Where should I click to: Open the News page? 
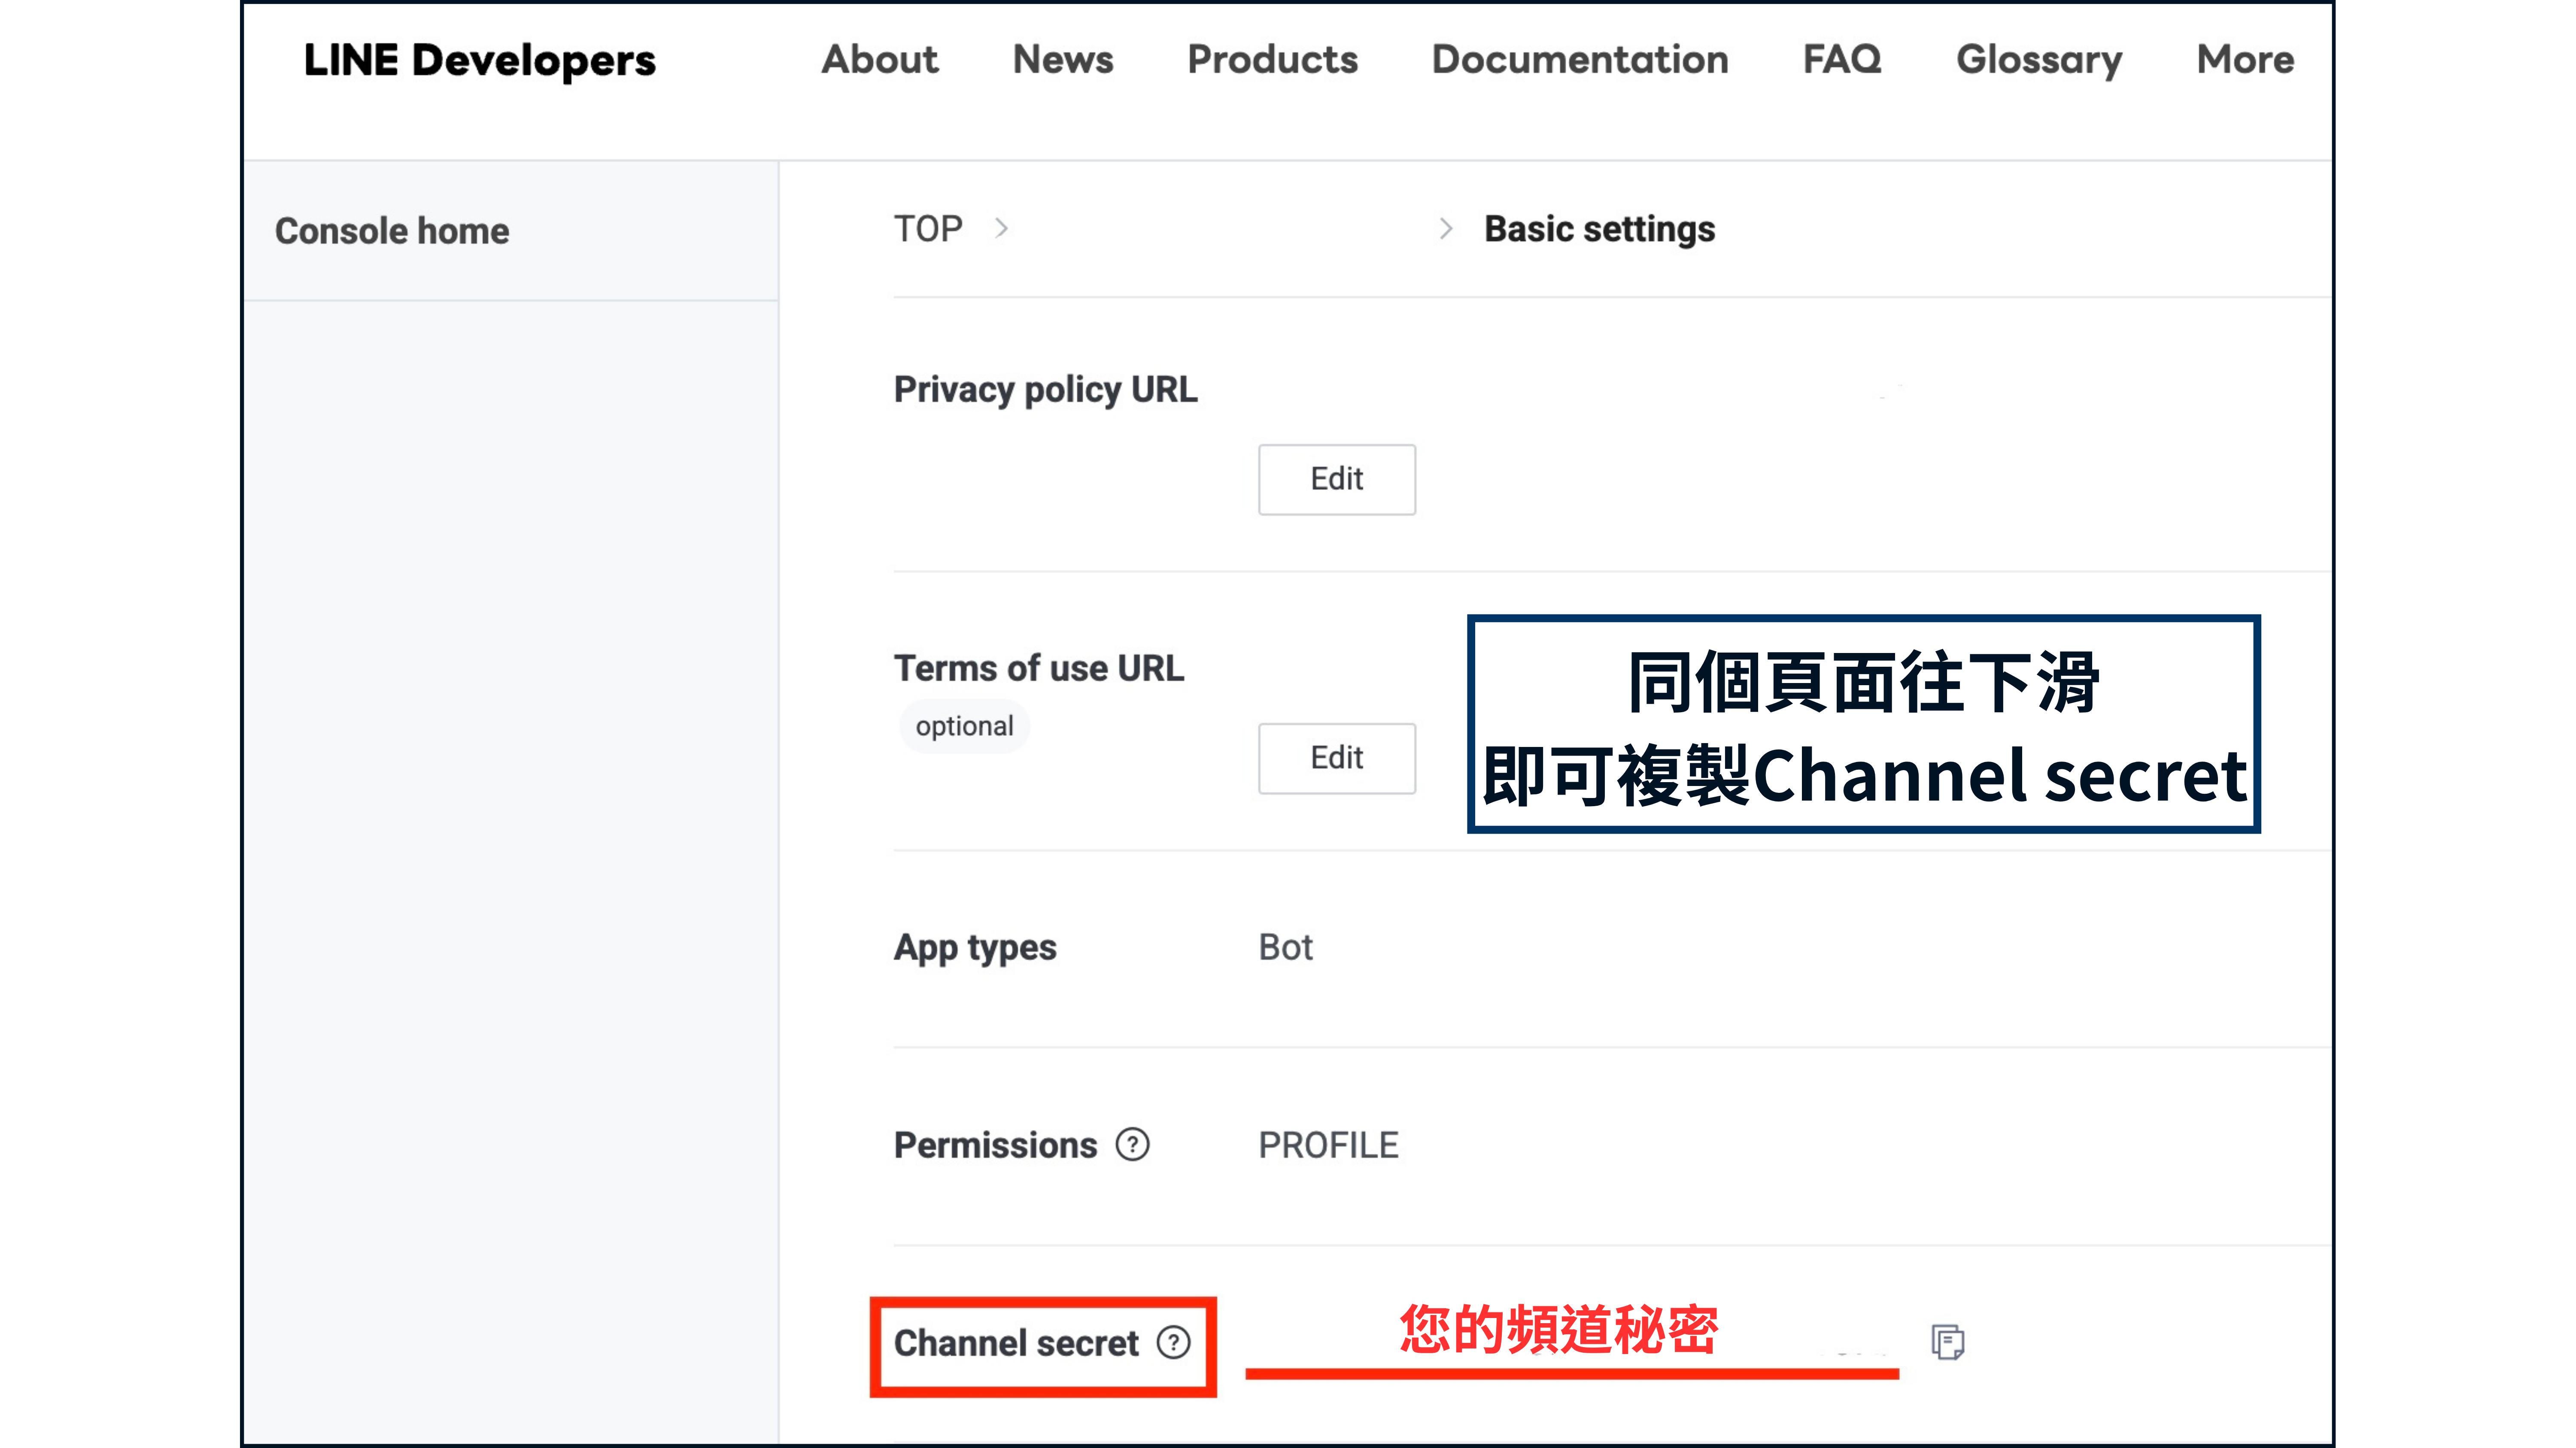click(1062, 60)
